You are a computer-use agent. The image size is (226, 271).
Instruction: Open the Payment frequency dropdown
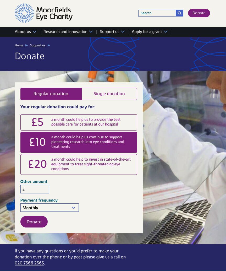click(49, 208)
